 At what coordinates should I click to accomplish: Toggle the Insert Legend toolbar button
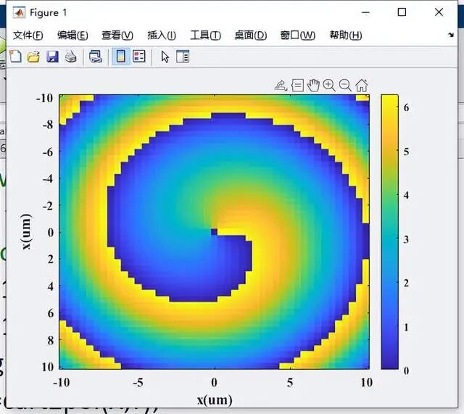click(x=139, y=57)
